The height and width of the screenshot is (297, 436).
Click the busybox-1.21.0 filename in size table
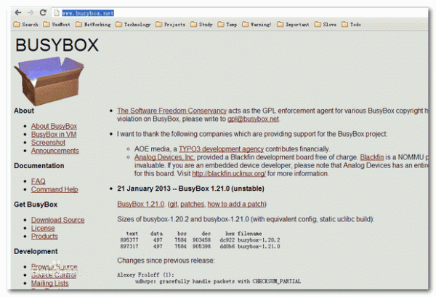259,247
